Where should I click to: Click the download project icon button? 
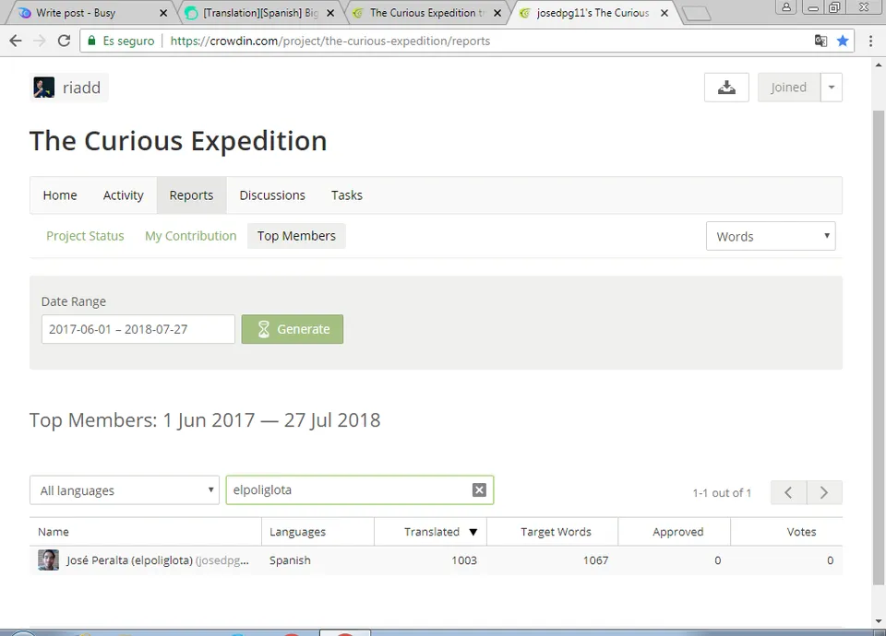click(x=726, y=88)
